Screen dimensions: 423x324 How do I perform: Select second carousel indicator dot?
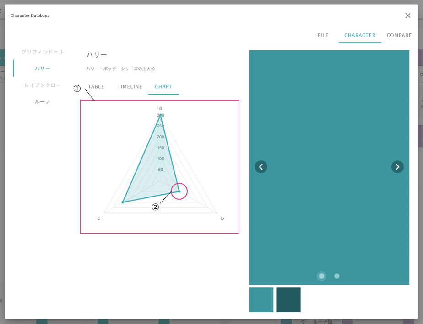[x=336, y=276]
